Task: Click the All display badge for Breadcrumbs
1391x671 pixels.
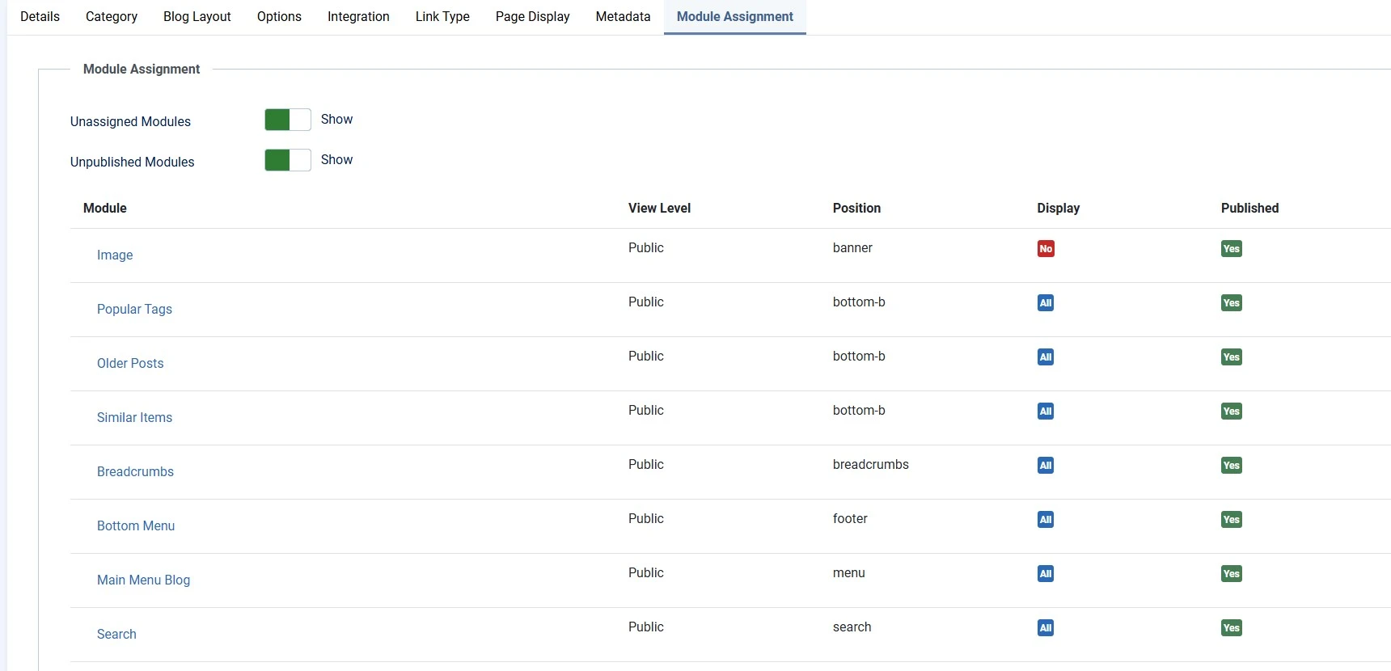Action: pos(1046,466)
